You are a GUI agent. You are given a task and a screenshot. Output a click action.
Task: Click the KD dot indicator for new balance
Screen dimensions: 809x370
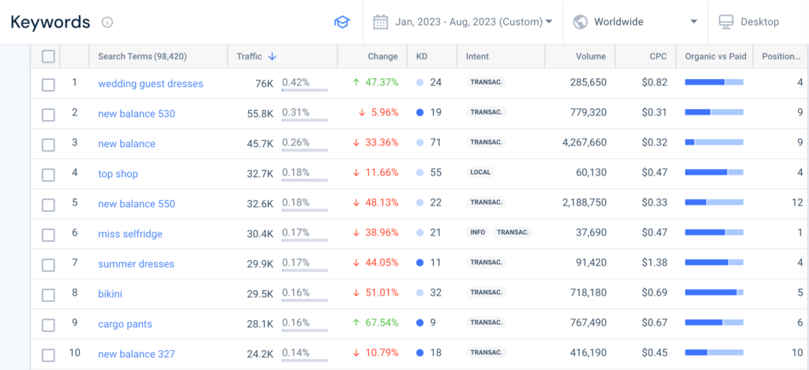point(420,144)
